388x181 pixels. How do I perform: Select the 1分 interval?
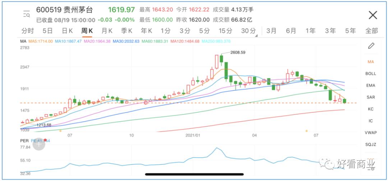[x=166, y=31]
